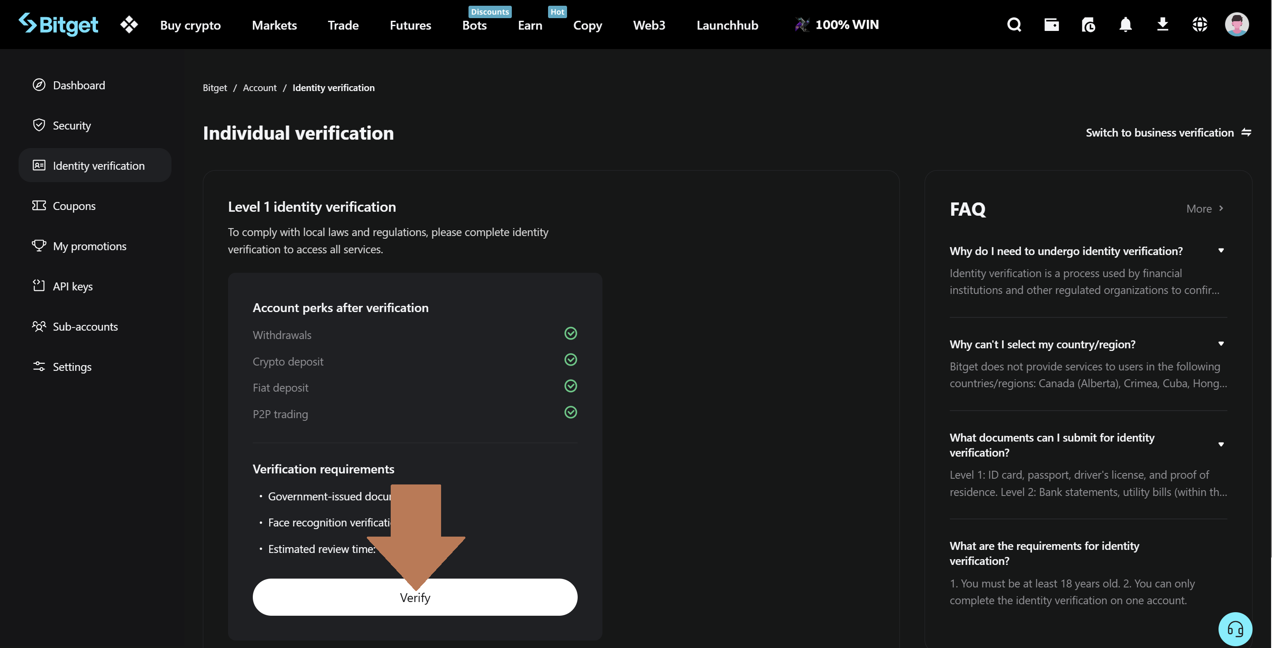Open the Futures menu

point(410,25)
